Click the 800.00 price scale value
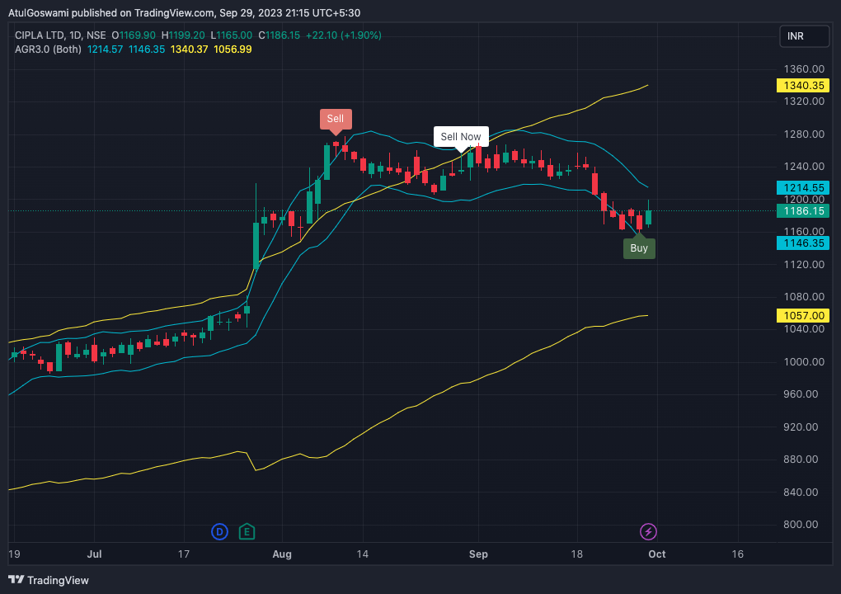The height and width of the screenshot is (594, 841). pyautogui.click(x=801, y=524)
